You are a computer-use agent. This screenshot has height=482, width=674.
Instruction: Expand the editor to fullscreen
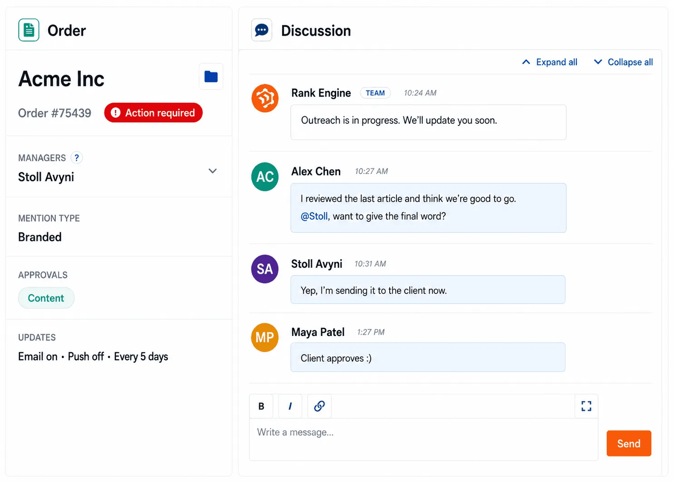pos(586,406)
